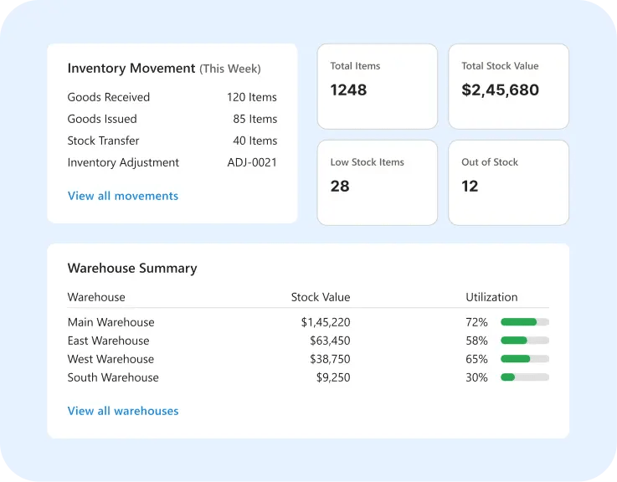Select the Stock Transfer row

point(172,141)
